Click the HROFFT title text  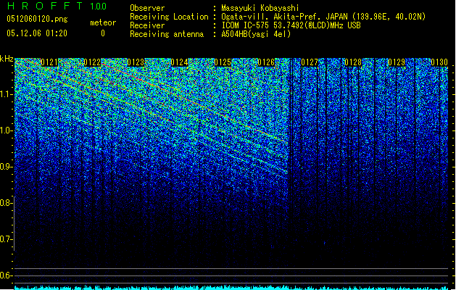point(45,6)
